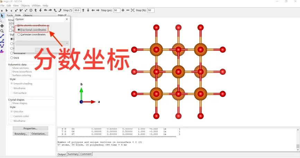Translate structure downward arrow
The height and width of the screenshot is (158, 300).
[x=88, y=10]
